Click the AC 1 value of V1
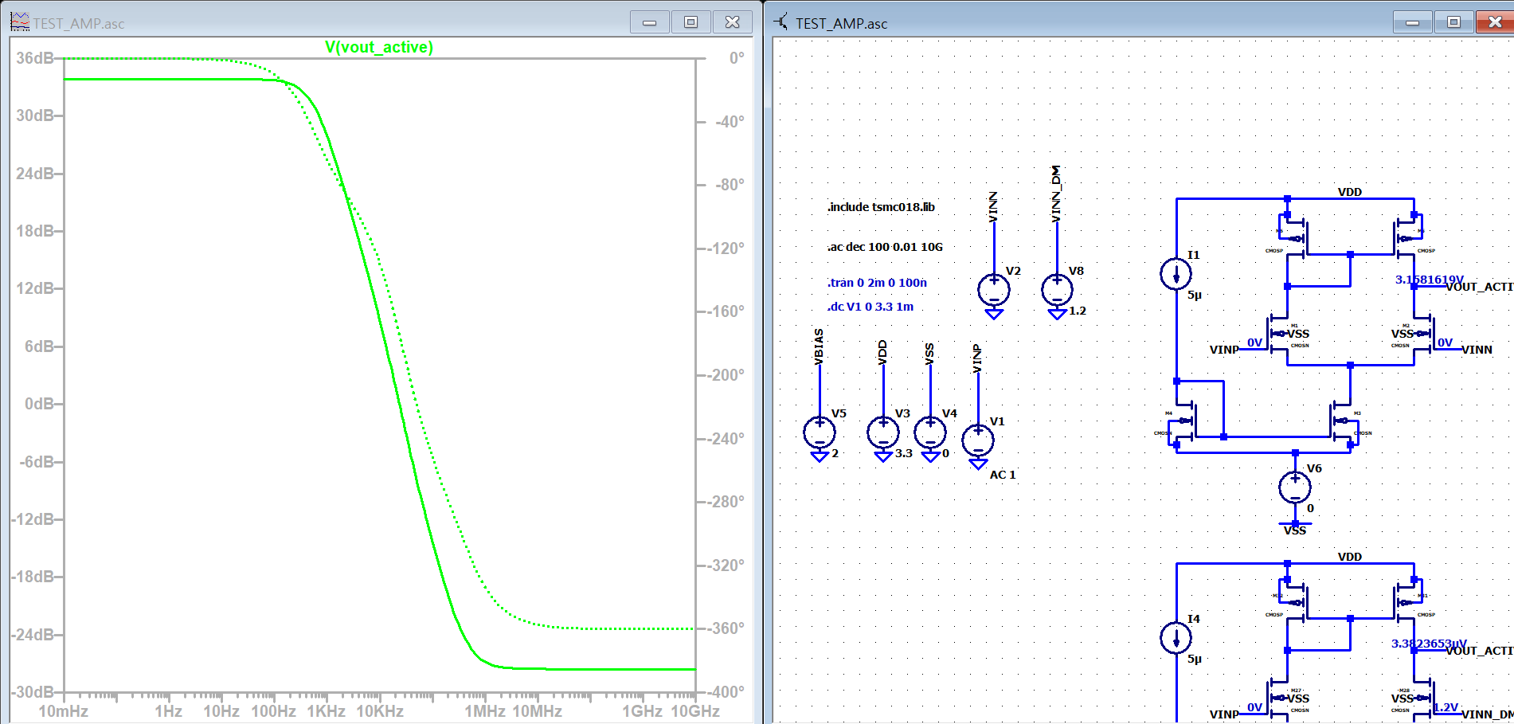1514x724 pixels. coord(1003,475)
